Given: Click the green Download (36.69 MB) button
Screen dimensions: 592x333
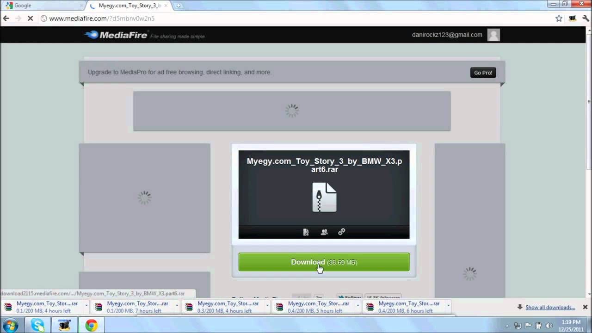Looking at the screenshot, I should click(x=324, y=262).
